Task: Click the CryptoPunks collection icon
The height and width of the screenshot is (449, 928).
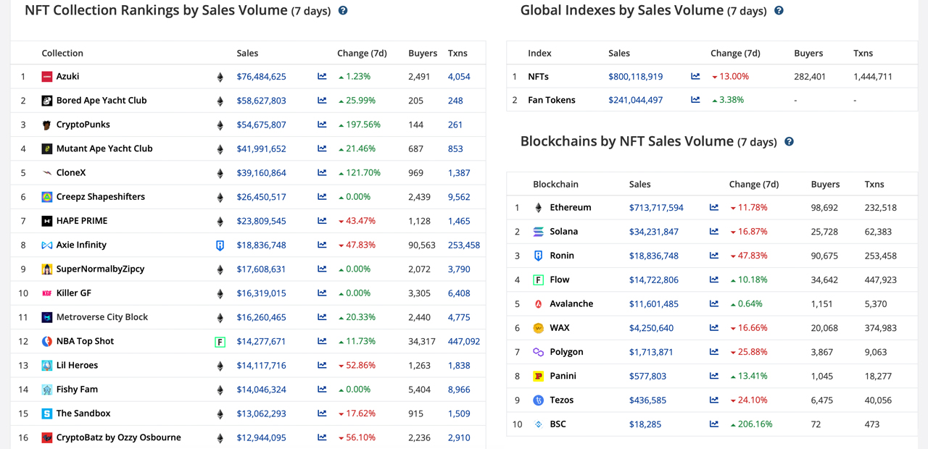Action: pos(45,125)
